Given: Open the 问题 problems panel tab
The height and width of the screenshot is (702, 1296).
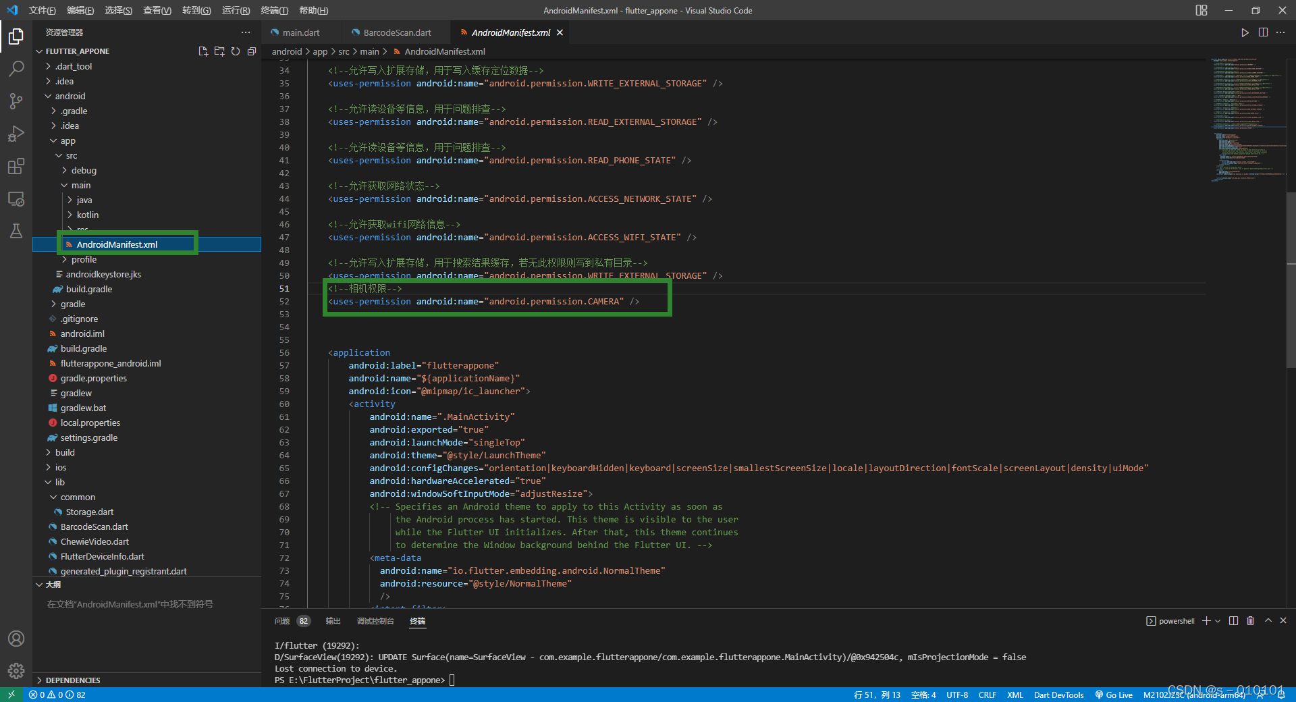Looking at the screenshot, I should [x=292, y=621].
